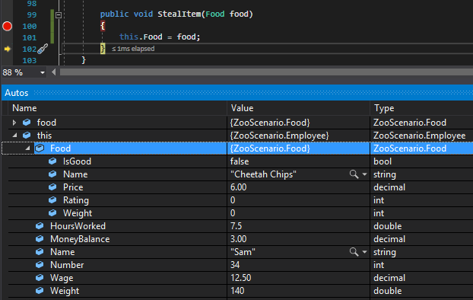
Task: Collapse the this variable row
Action: (14, 136)
